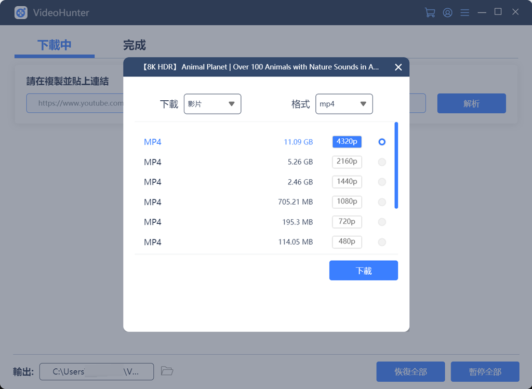
Task: Click the 705.21 MB file size
Action: pos(296,202)
